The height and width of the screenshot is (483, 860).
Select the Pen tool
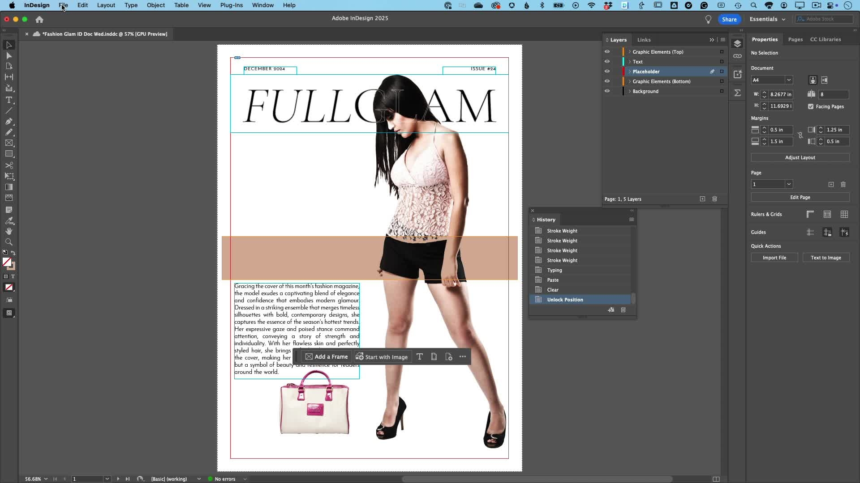[9, 121]
